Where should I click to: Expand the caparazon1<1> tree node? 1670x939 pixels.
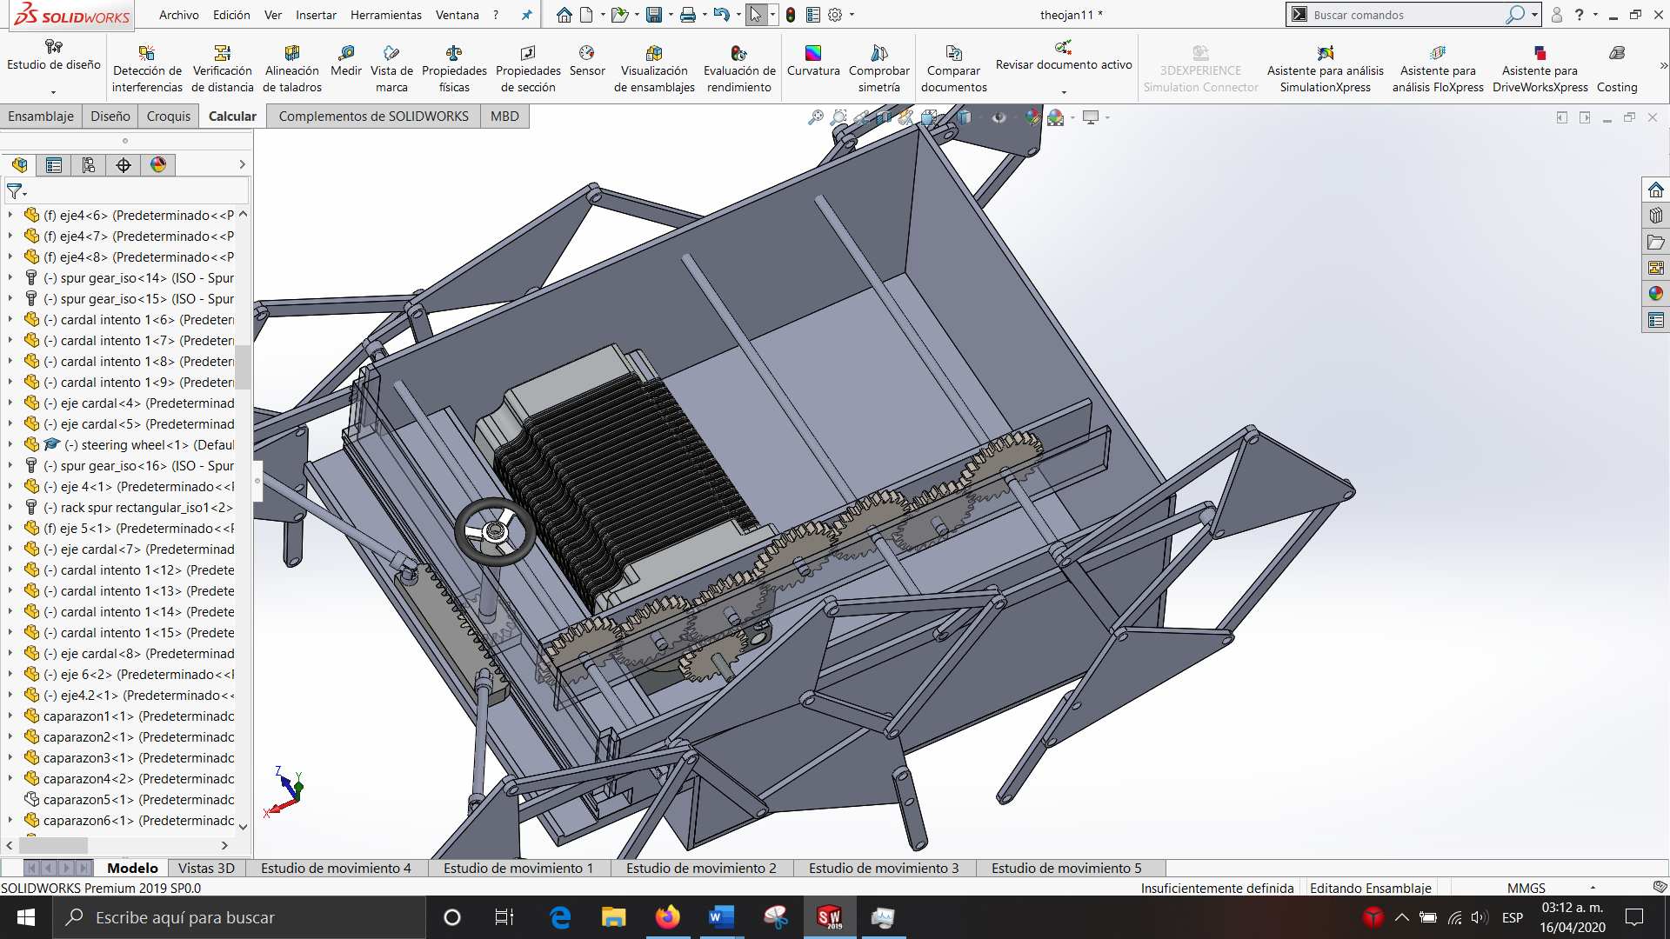point(10,716)
